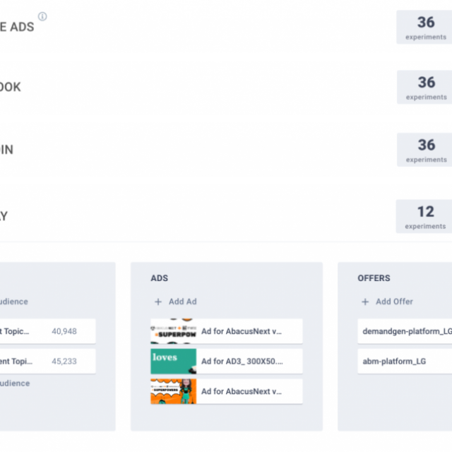Select the AbacusNext ad with black Superpowers banner

(226, 331)
